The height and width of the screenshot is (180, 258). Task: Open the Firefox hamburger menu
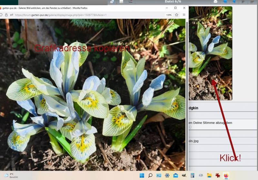point(184,15)
